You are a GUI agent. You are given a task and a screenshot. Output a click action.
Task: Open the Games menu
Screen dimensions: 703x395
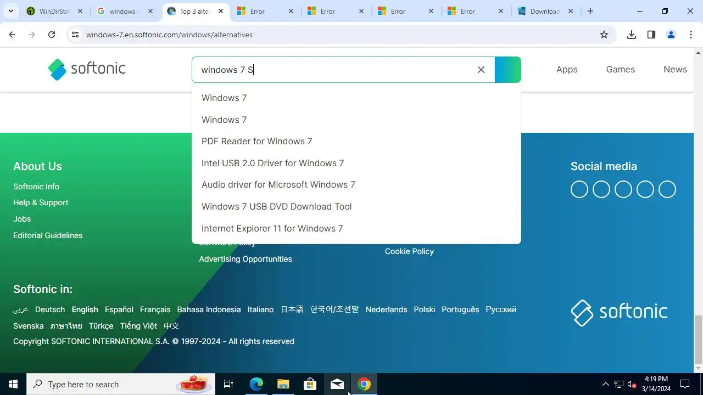[621, 69]
